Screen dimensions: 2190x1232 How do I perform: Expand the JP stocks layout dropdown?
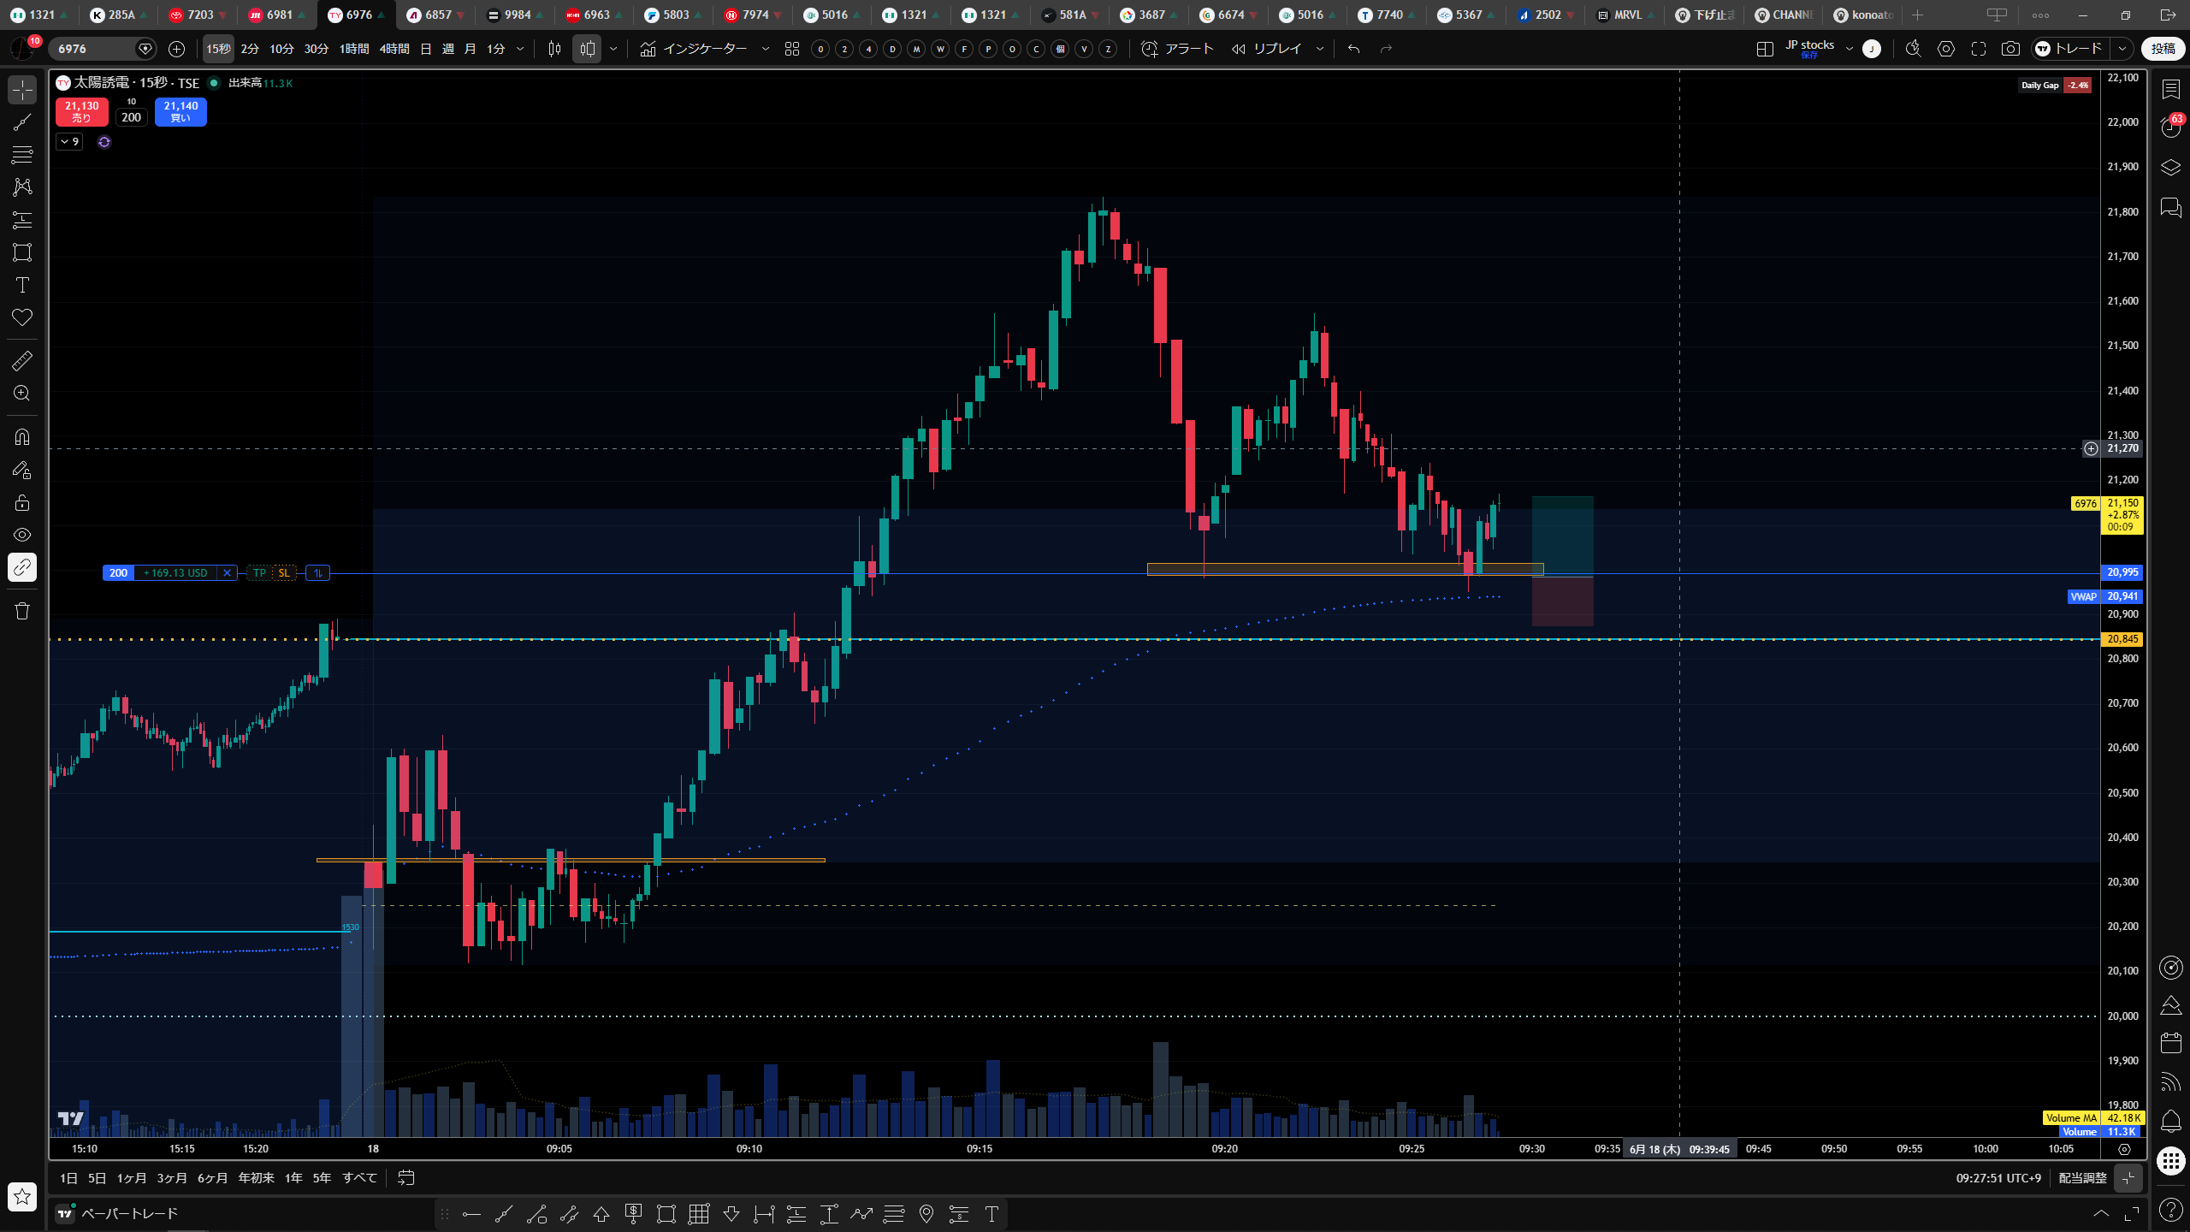1850,49
